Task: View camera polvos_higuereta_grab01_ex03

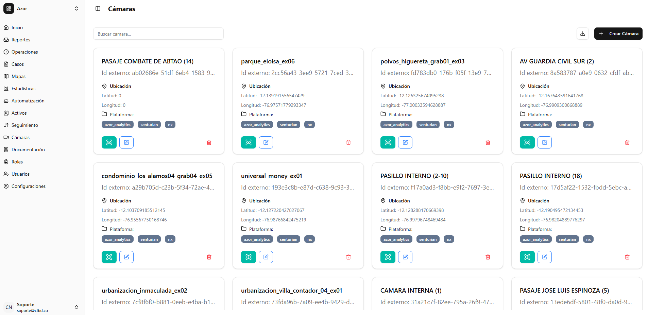Action: (388, 142)
